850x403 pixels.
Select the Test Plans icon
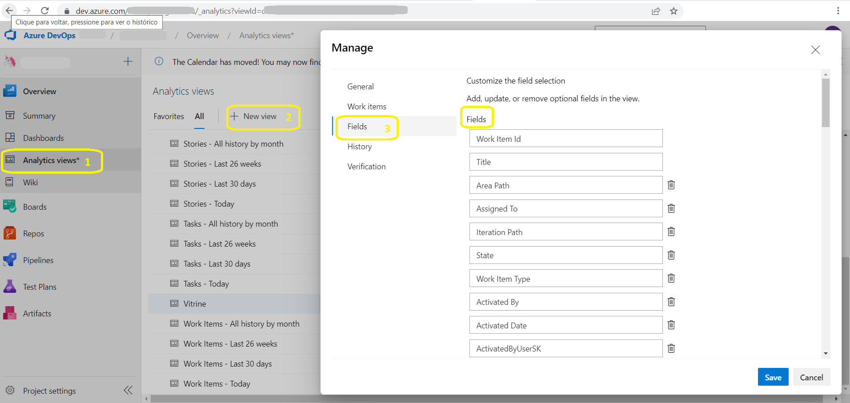pos(9,286)
